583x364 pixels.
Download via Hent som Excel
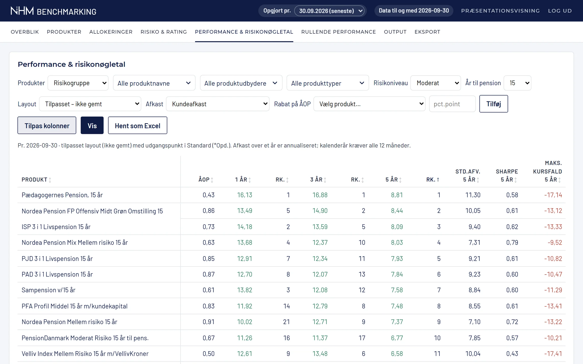coord(138,125)
